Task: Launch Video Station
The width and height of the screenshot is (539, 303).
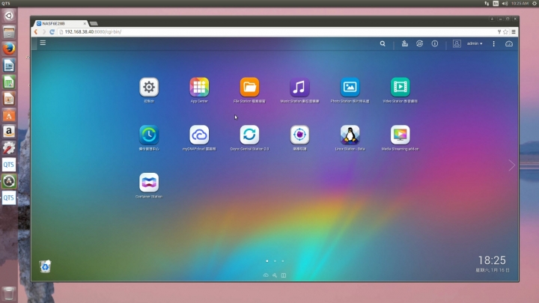Action: click(400, 87)
